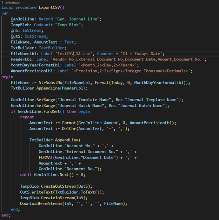
Task: Click GenJnlLine."External Document No." field reference
Action: [78, 152]
